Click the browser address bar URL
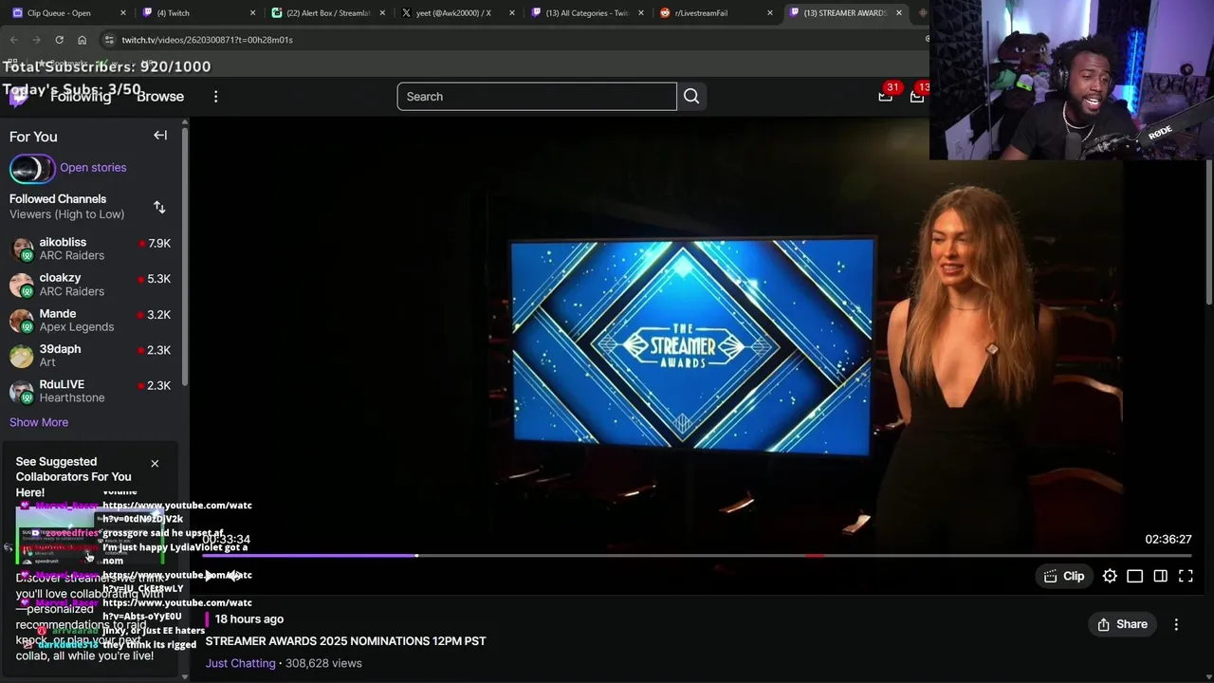The height and width of the screenshot is (683, 1214). (x=207, y=40)
